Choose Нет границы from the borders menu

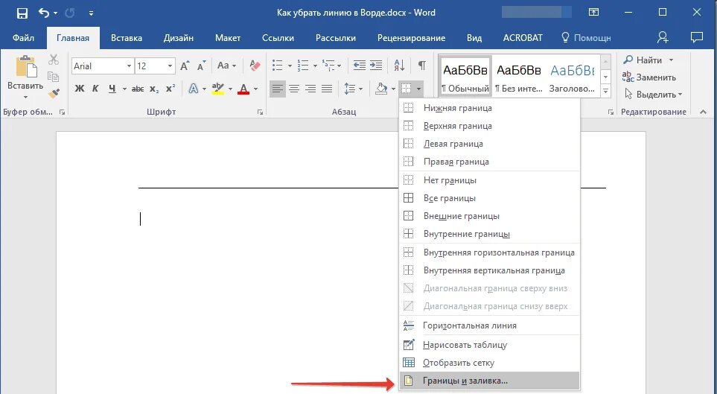click(x=489, y=180)
